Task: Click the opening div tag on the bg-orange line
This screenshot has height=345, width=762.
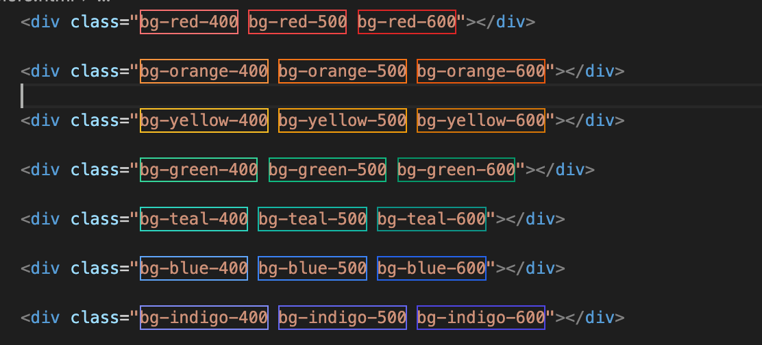Action: [x=40, y=71]
